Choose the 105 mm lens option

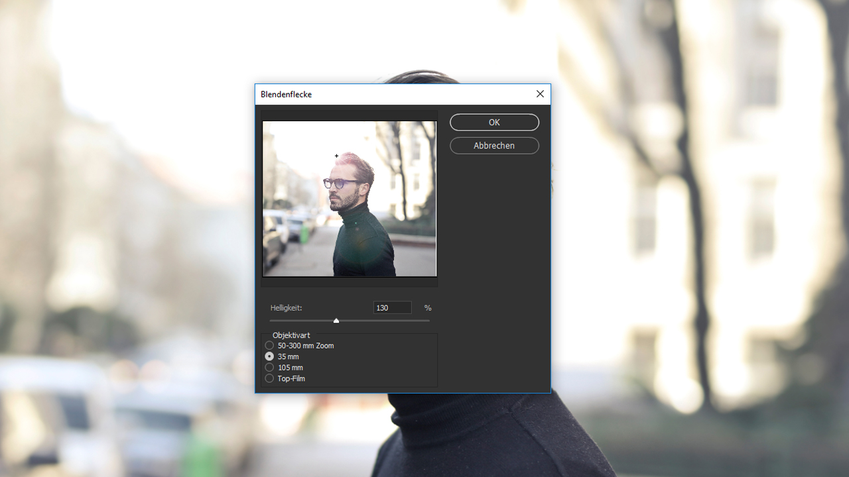click(284, 368)
